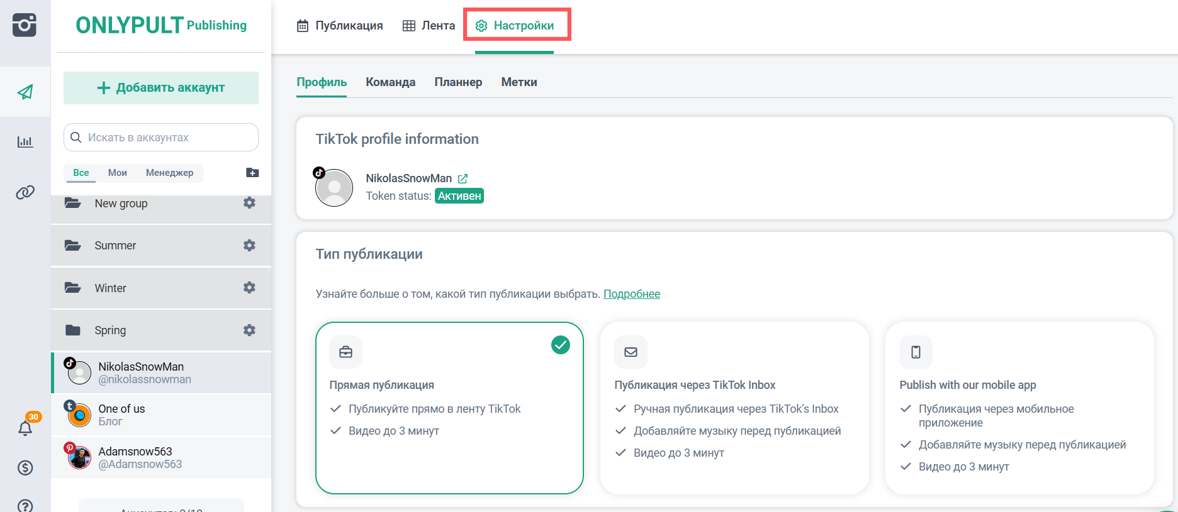Open NikolasSnowMan external profile link icon
This screenshot has height=512, width=1178.
click(463, 178)
